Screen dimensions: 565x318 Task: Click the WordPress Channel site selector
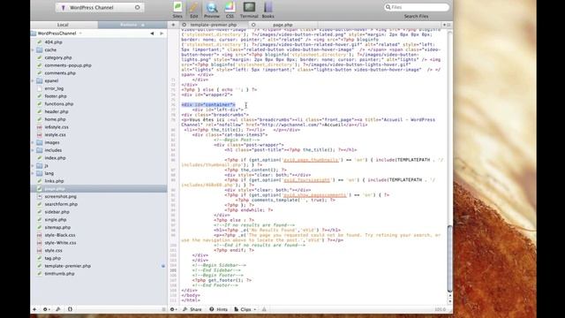click(x=100, y=7)
